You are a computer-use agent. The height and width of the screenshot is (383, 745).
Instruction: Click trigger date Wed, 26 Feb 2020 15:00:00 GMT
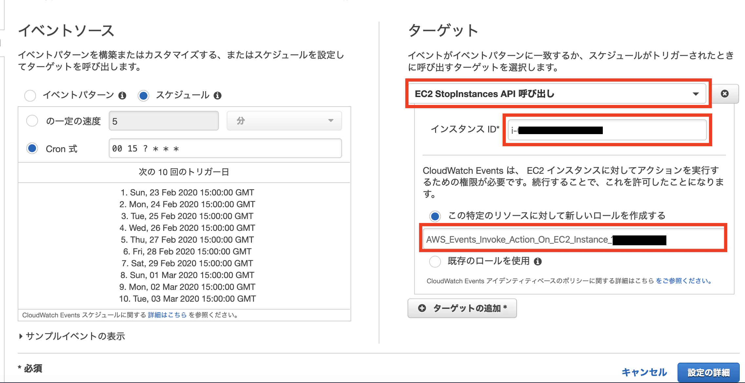coord(187,228)
